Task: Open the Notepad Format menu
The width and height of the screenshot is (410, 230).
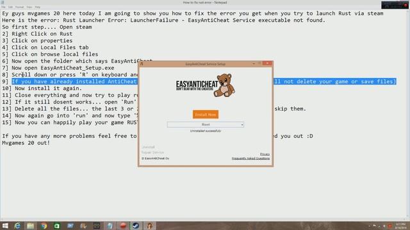Action: [x=20, y=7]
